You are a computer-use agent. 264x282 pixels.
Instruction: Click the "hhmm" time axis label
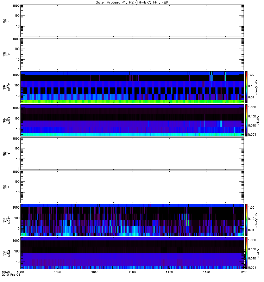click(6, 272)
